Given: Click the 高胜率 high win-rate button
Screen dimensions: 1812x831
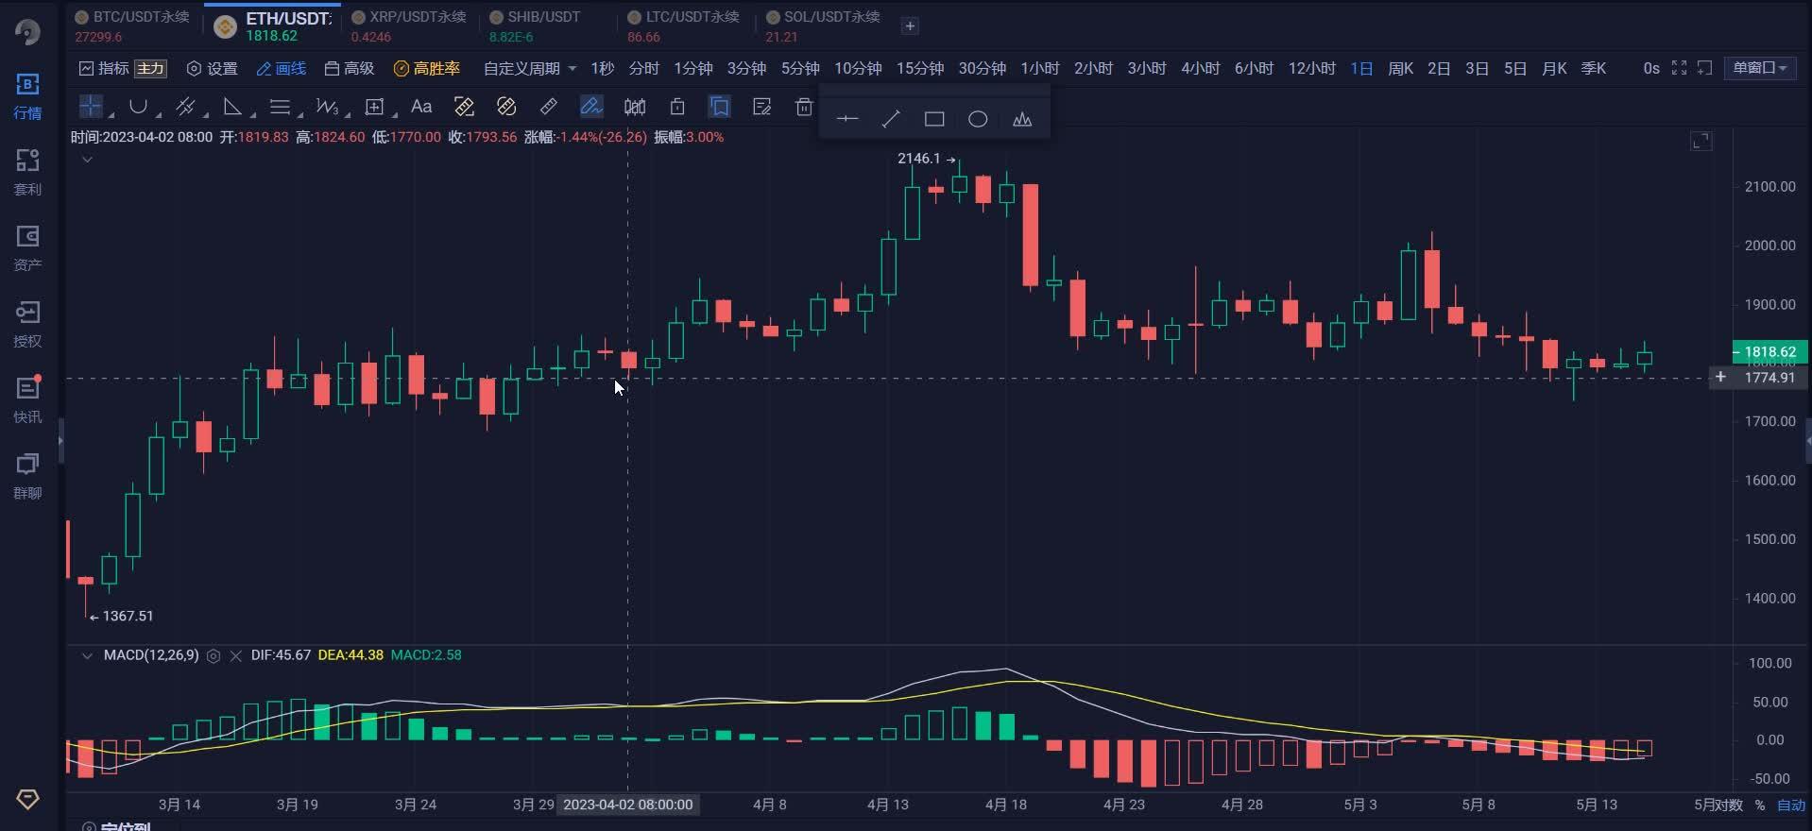Looking at the screenshot, I should point(427,68).
